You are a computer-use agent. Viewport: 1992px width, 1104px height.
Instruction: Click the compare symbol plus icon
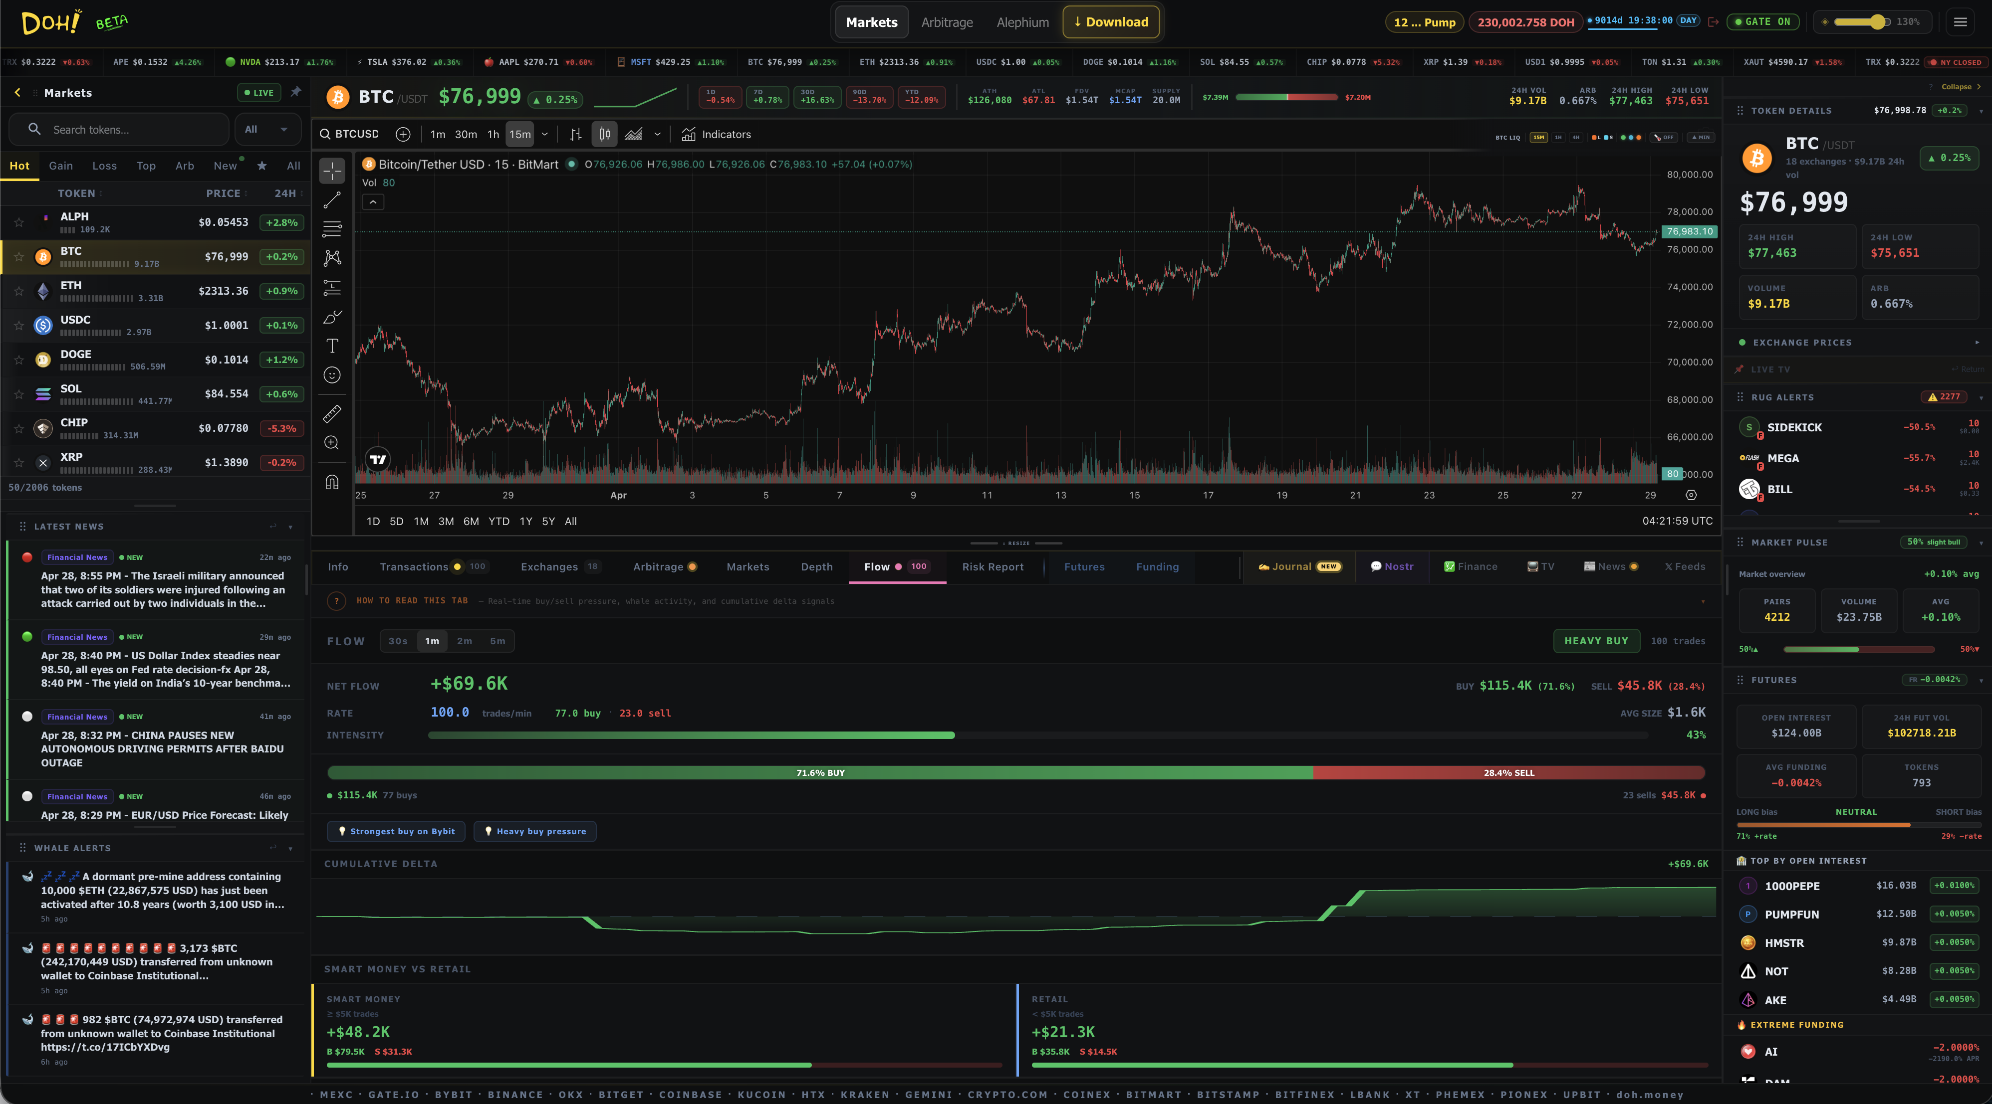click(403, 135)
